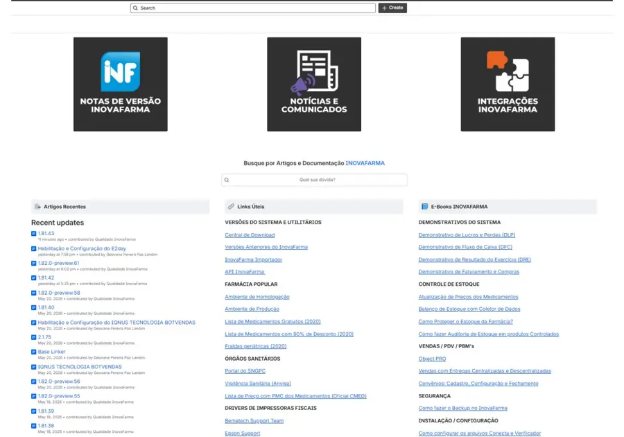Click the E-Books INOVAFARMA book icon
The image size is (624, 437).
(424, 207)
